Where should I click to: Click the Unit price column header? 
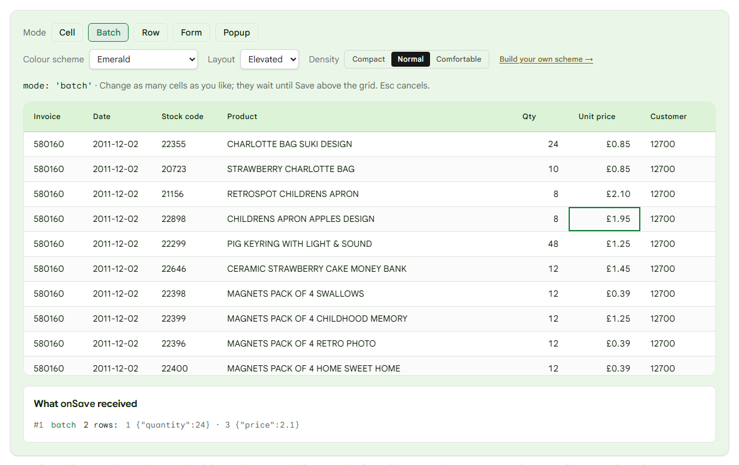pos(604,117)
